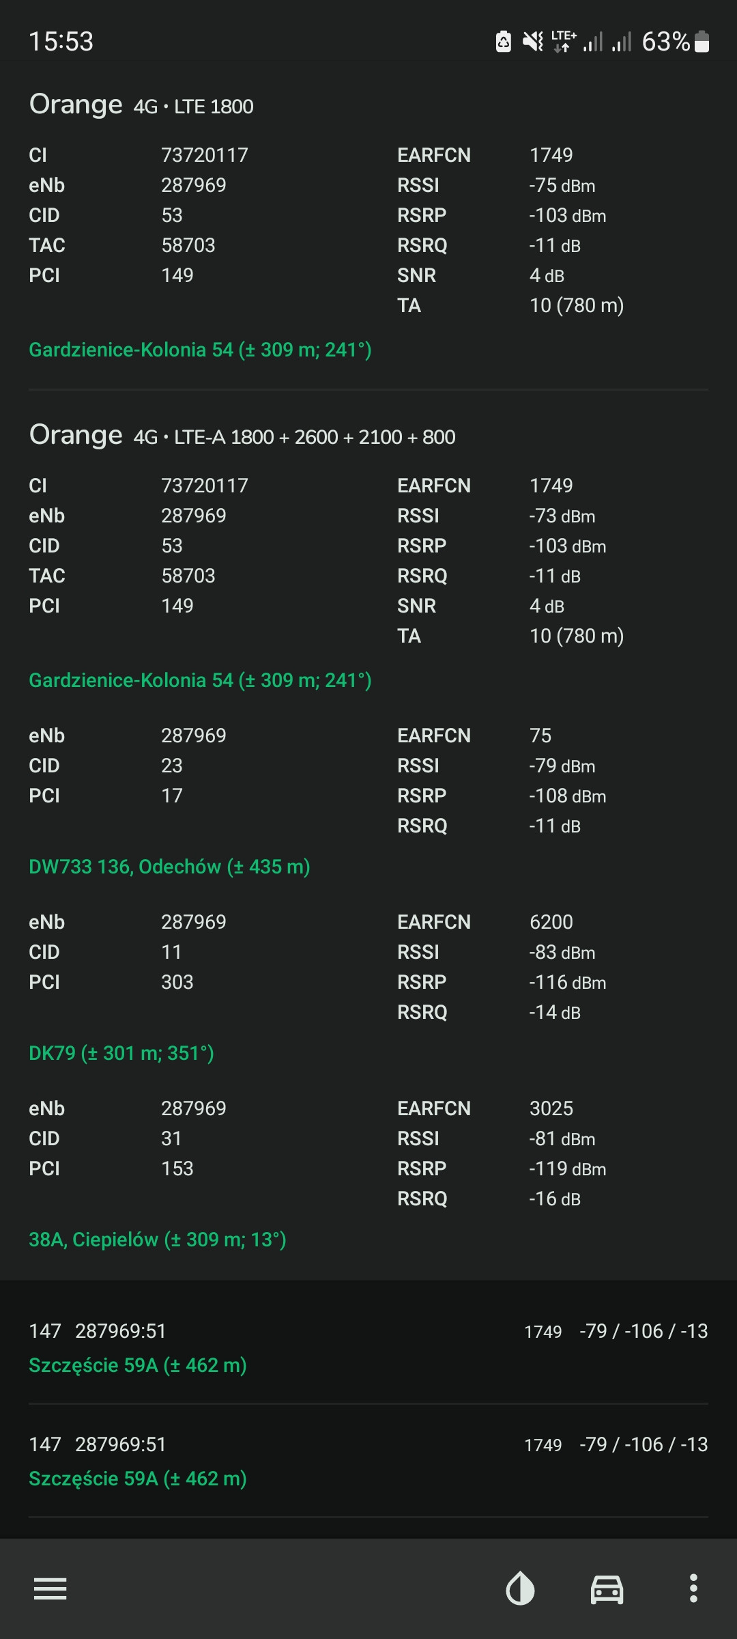Tap the EARFCN 6200 value
This screenshot has height=1639, width=737.
pyautogui.click(x=551, y=922)
